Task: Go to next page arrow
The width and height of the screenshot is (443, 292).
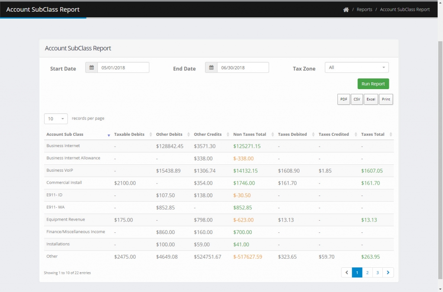Action: pyautogui.click(x=388, y=273)
